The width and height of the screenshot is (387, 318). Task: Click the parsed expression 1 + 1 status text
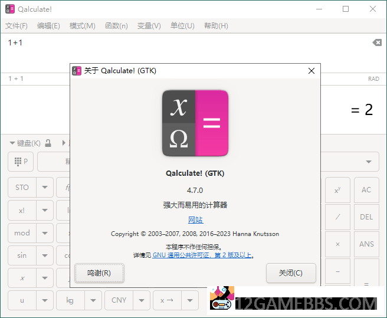(16, 78)
